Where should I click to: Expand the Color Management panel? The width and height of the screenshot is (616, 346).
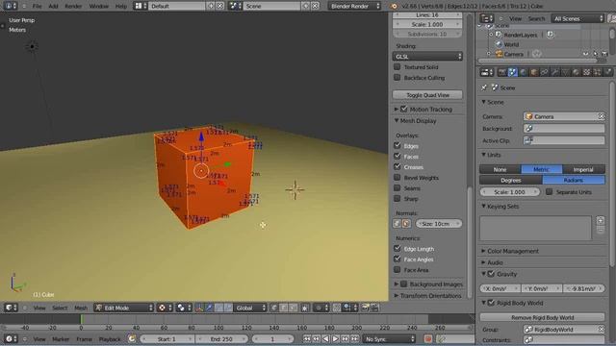click(x=483, y=251)
